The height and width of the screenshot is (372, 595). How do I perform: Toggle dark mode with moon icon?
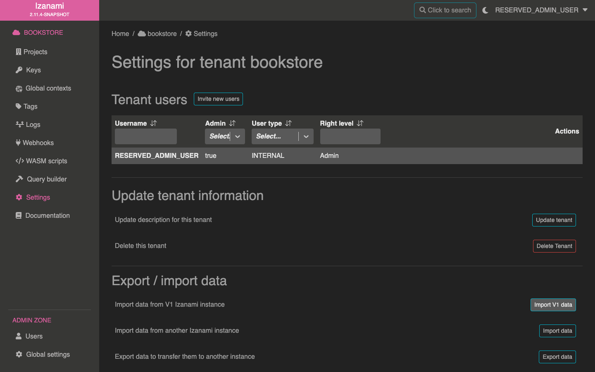(485, 10)
